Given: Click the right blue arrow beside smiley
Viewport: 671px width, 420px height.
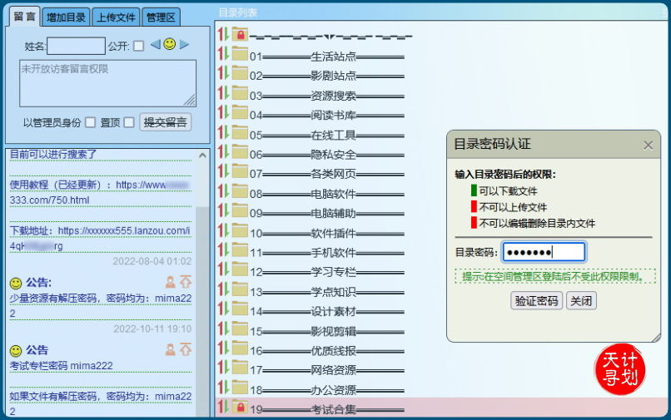Looking at the screenshot, I should [x=184, y=44].
